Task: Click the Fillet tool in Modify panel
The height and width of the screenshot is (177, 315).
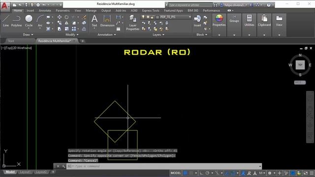Action: 74,23
